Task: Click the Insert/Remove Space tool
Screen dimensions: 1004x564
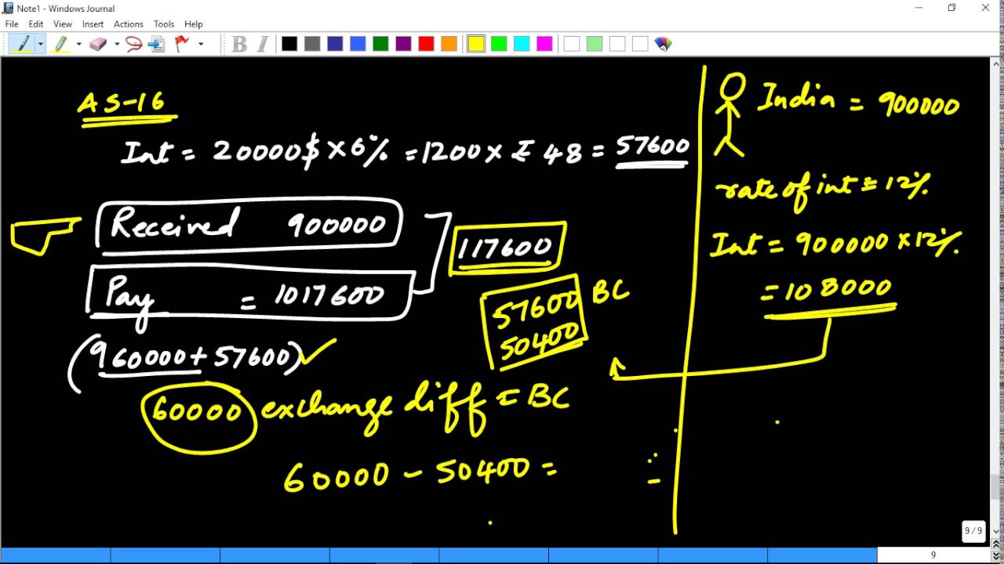Action: click(x=156, y=44)
